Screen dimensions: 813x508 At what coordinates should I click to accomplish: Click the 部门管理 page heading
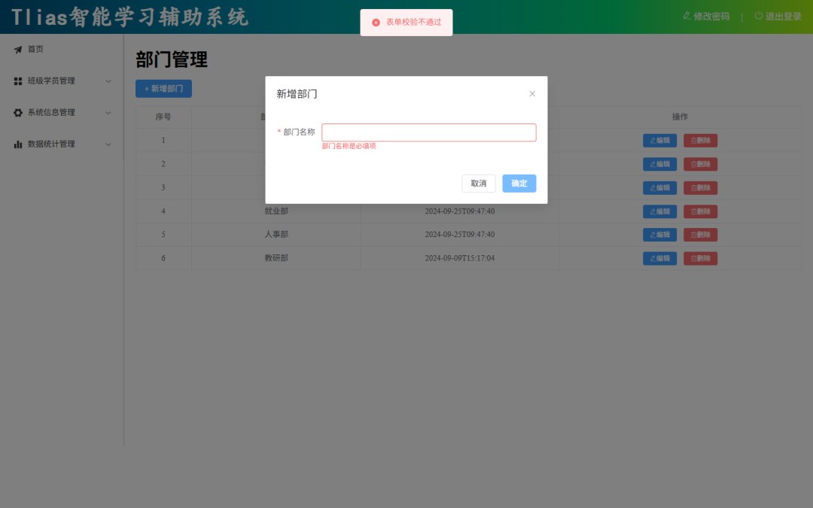(172, 59)
